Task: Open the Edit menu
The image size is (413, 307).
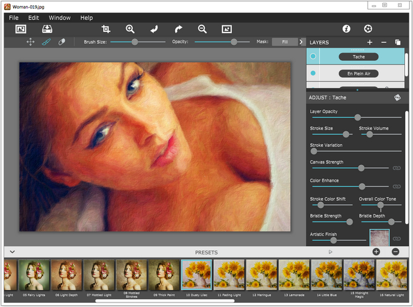Action: [x=34, y=18]
